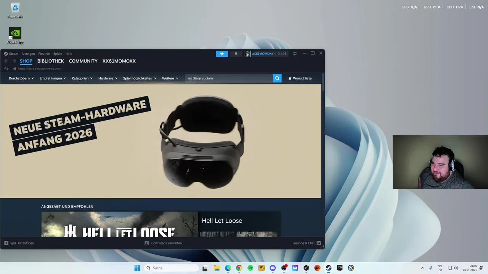The width and height of the screenshot is (488, 274).
Task: Open the Steam announcements megaphone button
Action: (222, 54)
